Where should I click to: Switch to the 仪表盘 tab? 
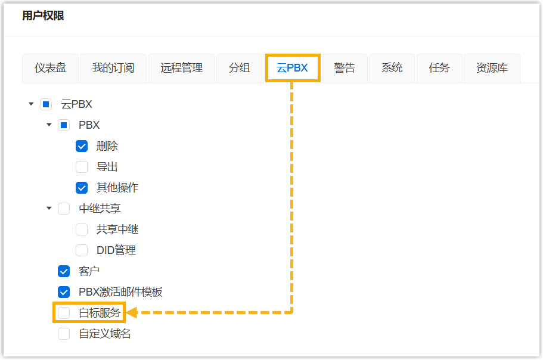[50, 68]
